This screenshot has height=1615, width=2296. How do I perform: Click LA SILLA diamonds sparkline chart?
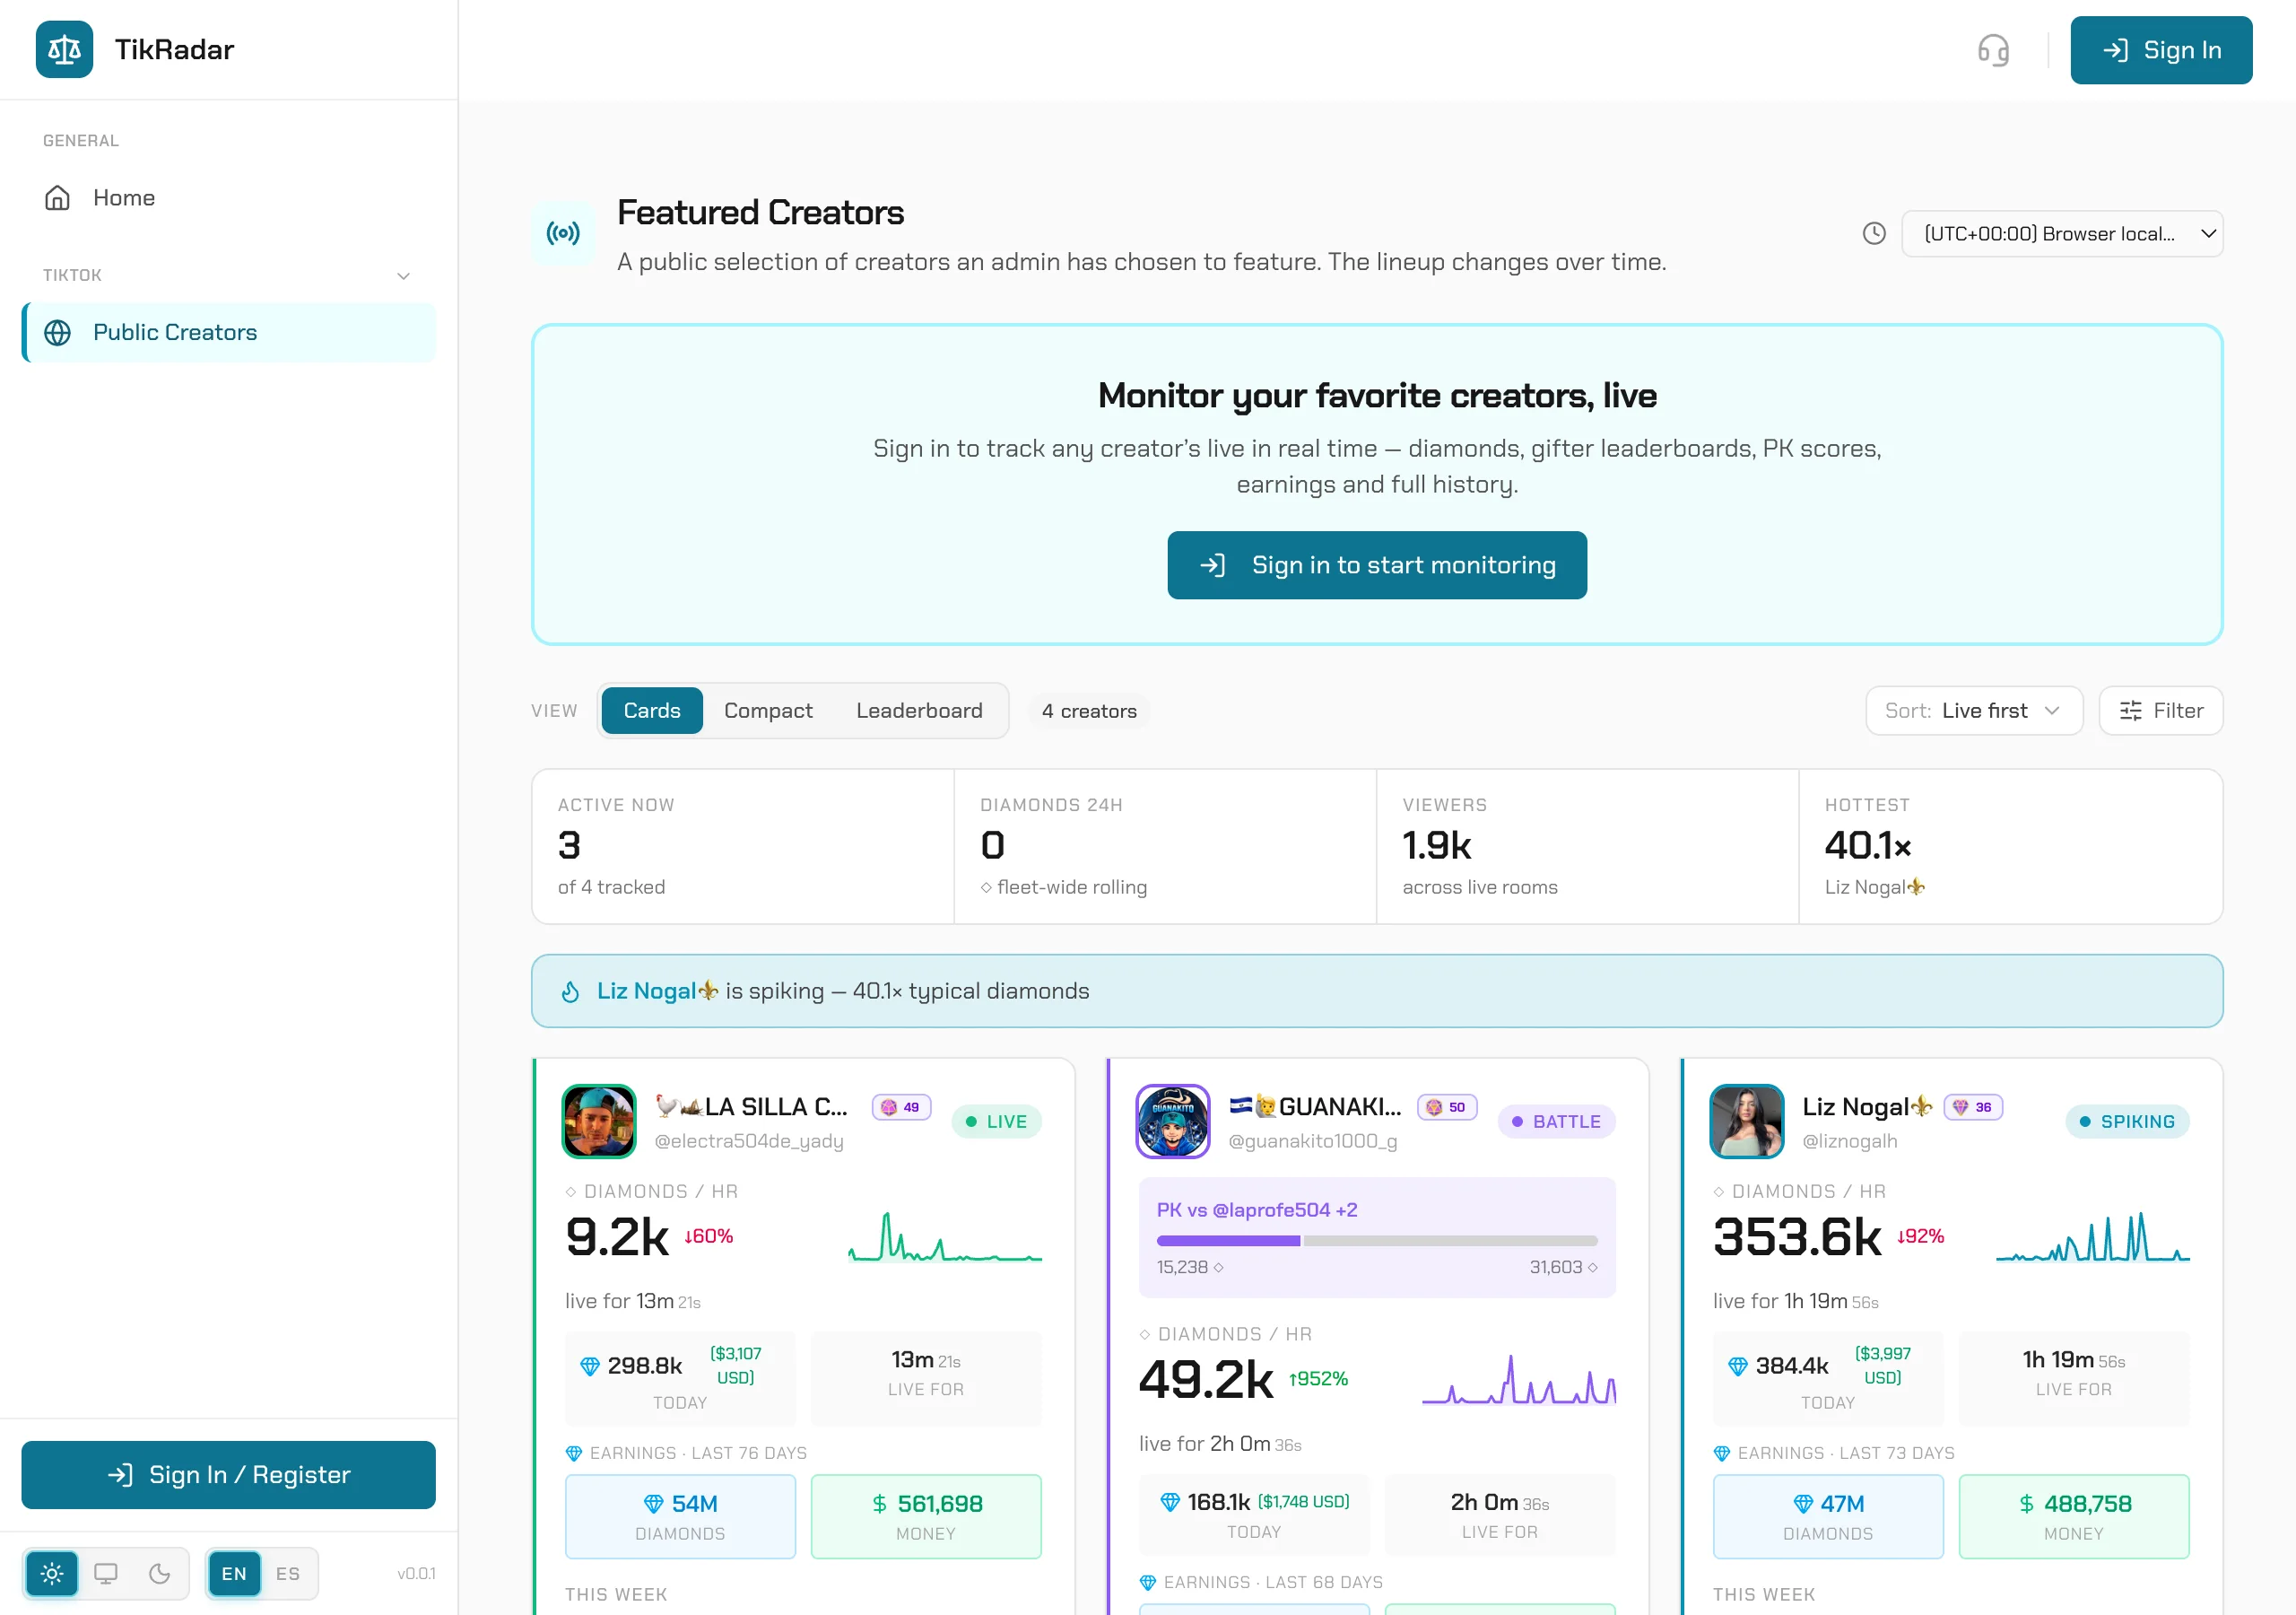click(945, 1236)
